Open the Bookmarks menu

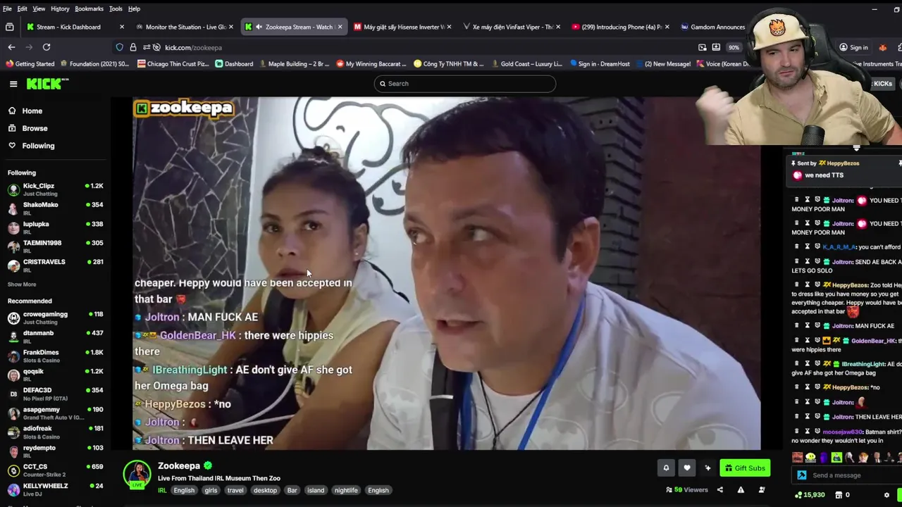[89, 8]
